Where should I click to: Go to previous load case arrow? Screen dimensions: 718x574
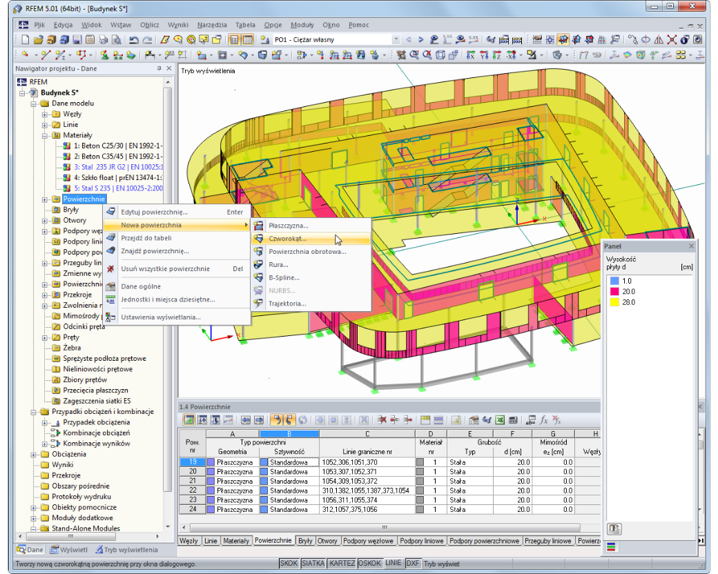coord(409,40)
